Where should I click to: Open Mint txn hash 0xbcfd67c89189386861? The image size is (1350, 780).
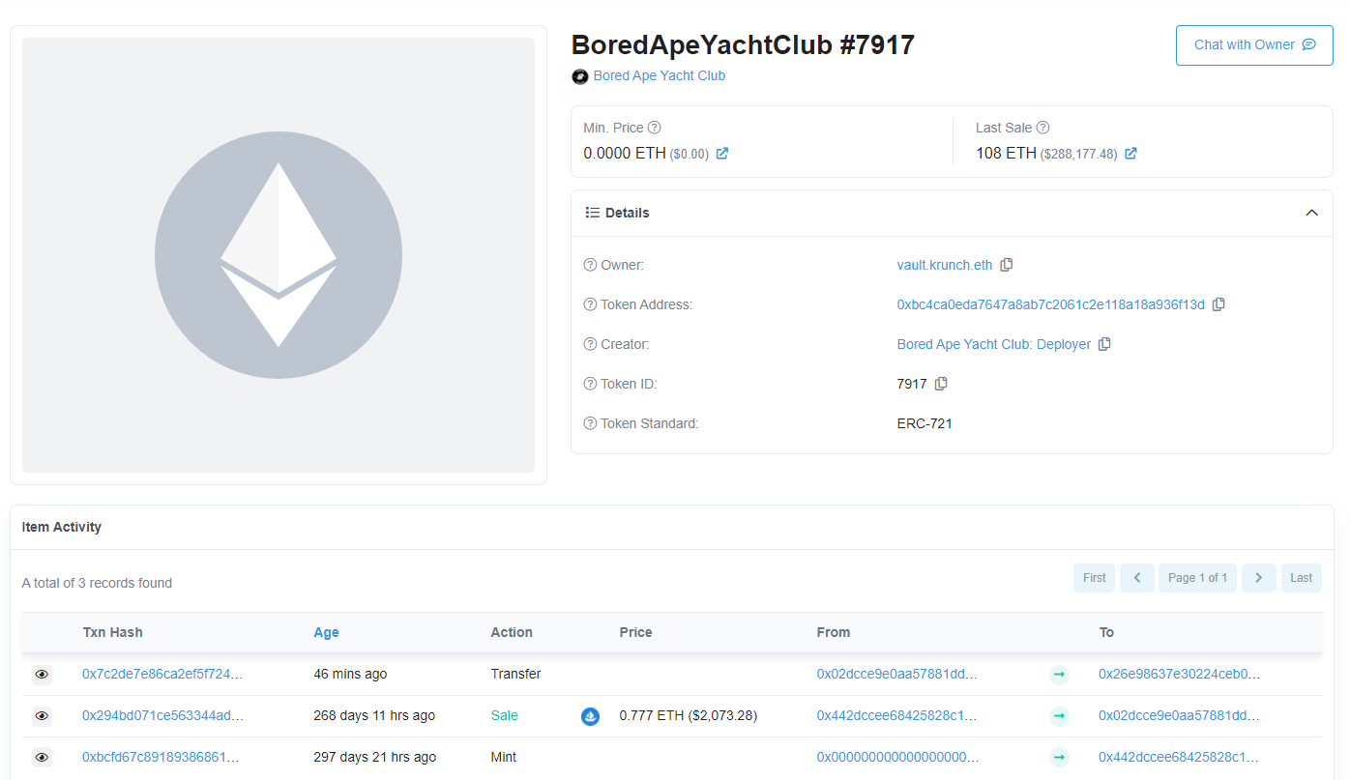(161, 757)
